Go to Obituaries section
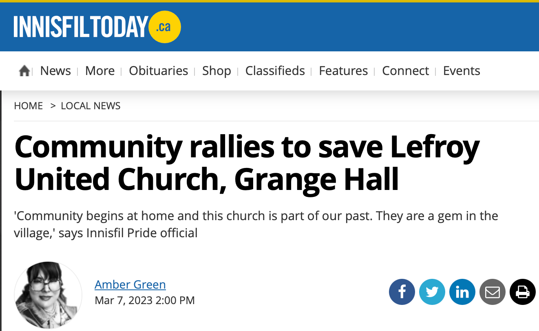 159,71
